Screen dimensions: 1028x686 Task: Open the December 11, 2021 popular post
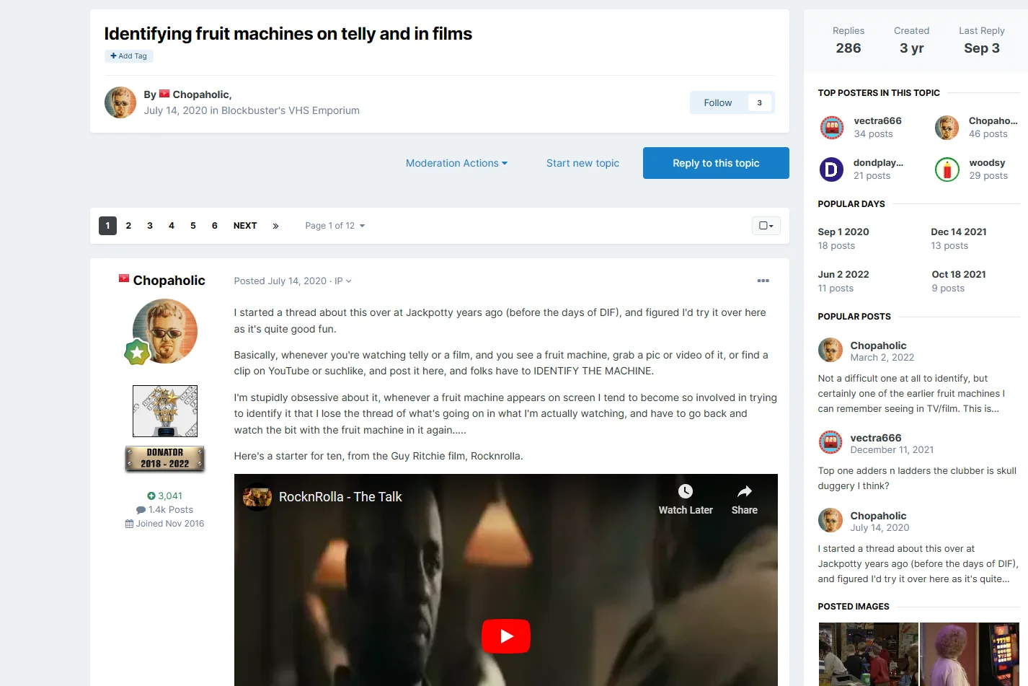[x=892, y=450]
